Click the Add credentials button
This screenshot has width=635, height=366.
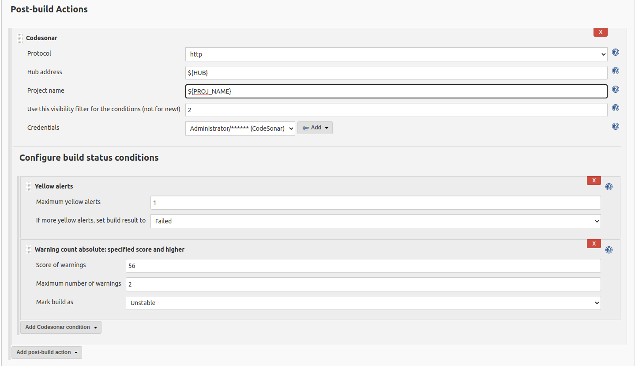(x=315, y=128)
